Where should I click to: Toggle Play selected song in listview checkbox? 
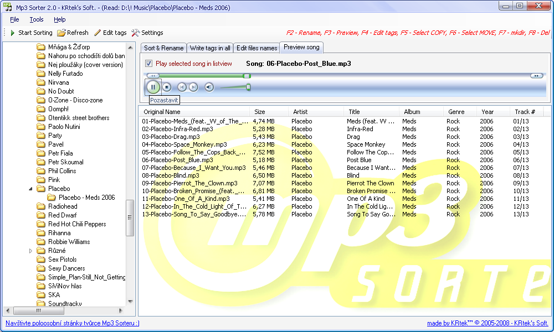click(x=148, y=64)
